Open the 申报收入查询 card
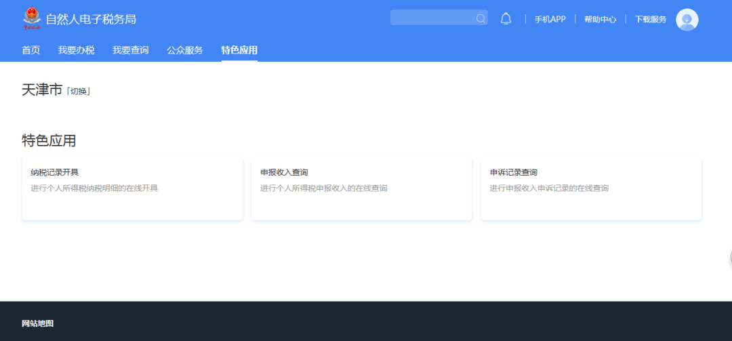 click(361, 188)
